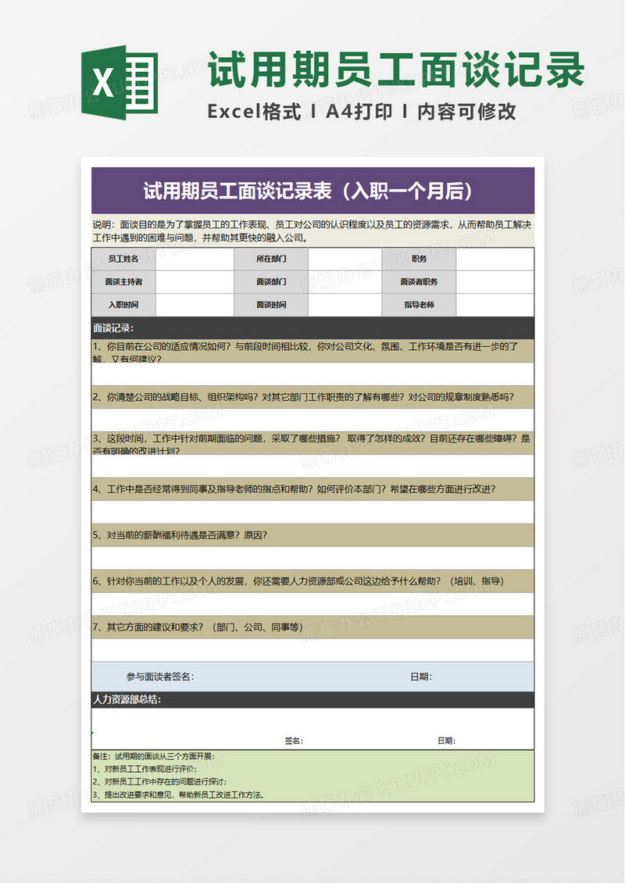Click the answer row below question 5

pyautogui.click(x=312, y=559)
